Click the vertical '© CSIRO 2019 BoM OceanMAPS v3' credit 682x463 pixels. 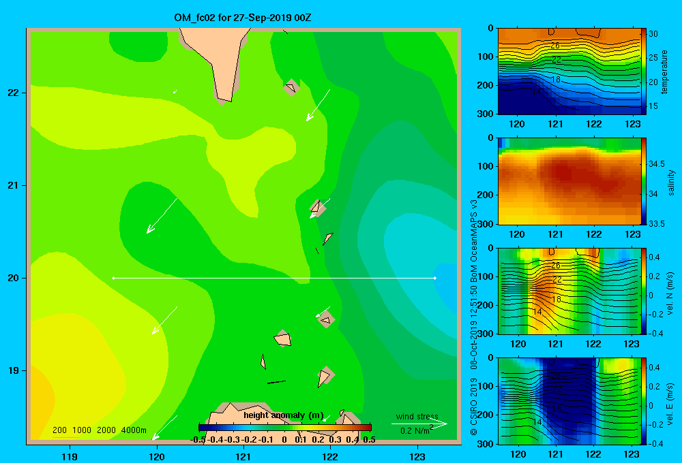click(x=474, y=317)
